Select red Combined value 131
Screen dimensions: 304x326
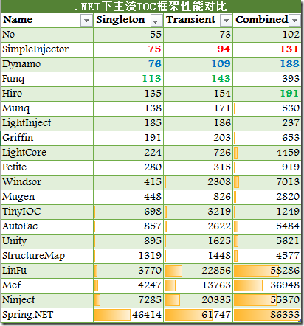[289, 49]
